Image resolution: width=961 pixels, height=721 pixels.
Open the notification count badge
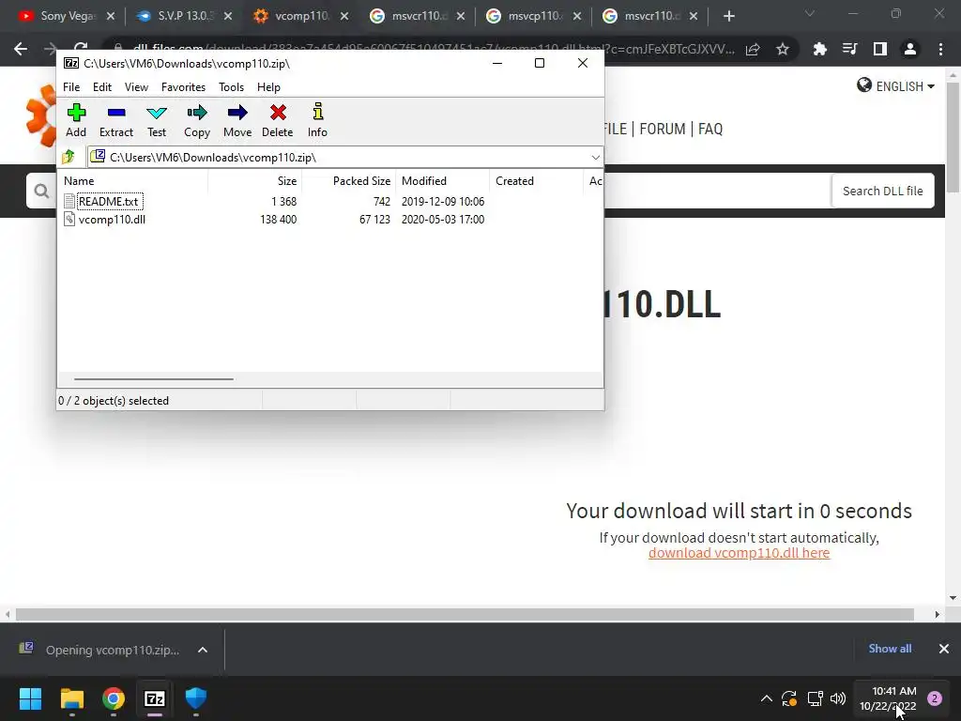935,698
